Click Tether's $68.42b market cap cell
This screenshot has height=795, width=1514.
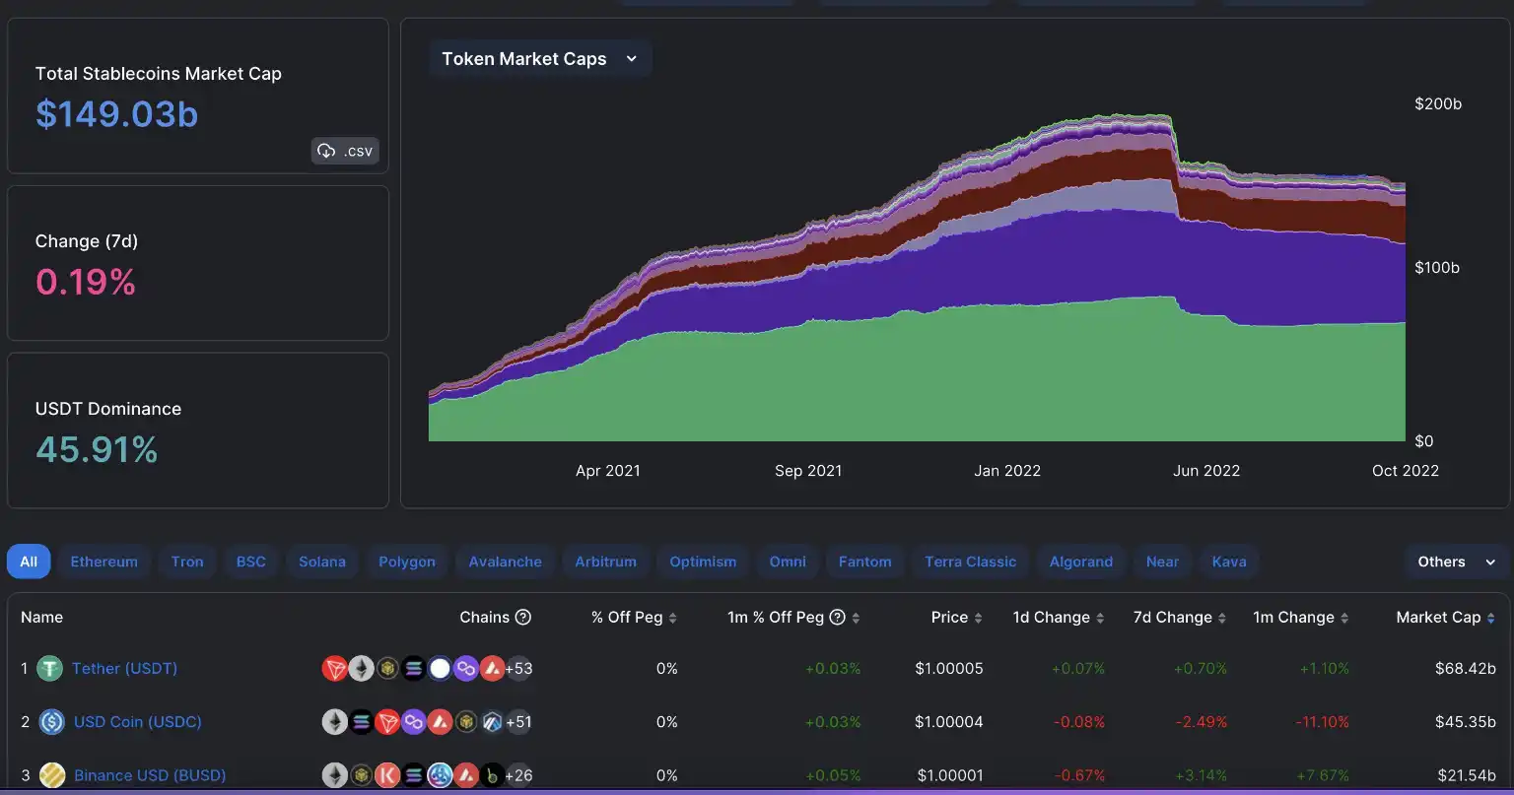point(1466,668)
